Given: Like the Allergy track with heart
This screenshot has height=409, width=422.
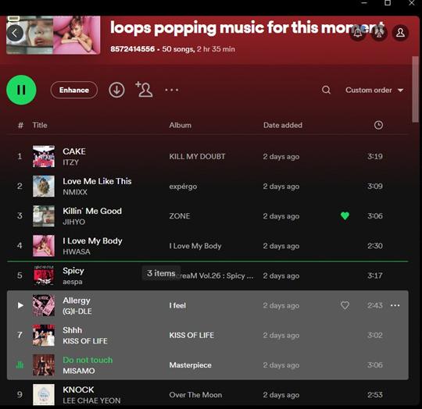Looking at the screenshot, I should [x=345, y=305].
